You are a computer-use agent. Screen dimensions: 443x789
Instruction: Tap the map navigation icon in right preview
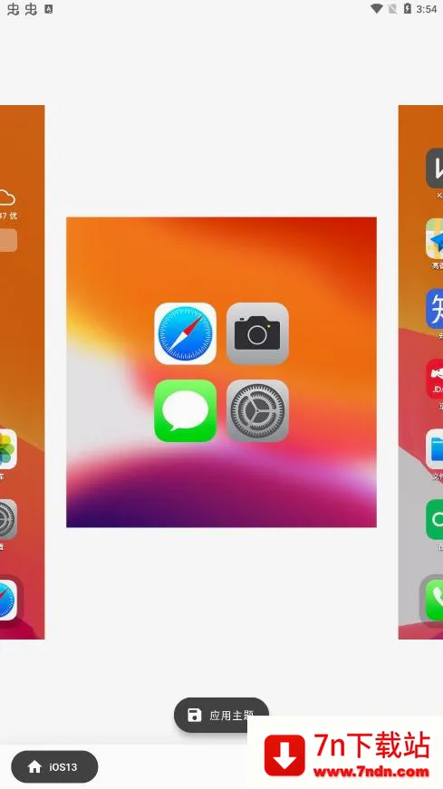click(x=434, y=238)
